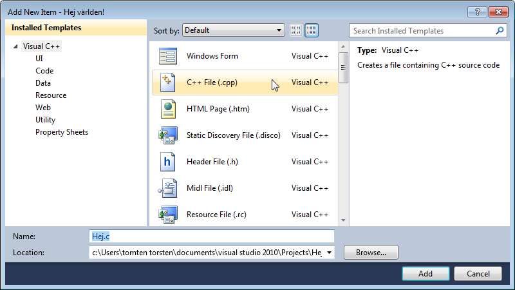Click the search magnifier icon
Image resolution: width=515 pixels, height=290 pixels.
(500, 30)
